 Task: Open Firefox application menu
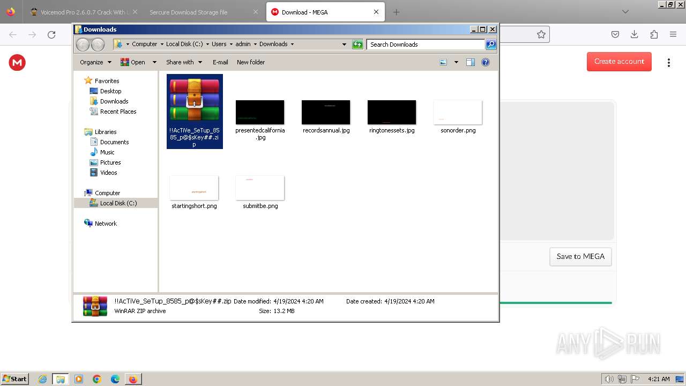673,34
